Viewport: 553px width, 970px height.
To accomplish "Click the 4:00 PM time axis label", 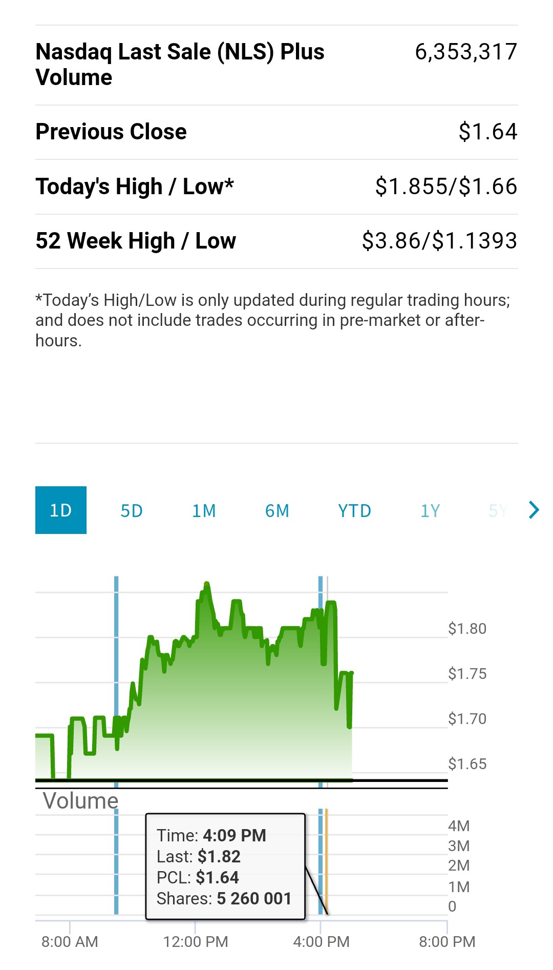I will click(321, 942).
